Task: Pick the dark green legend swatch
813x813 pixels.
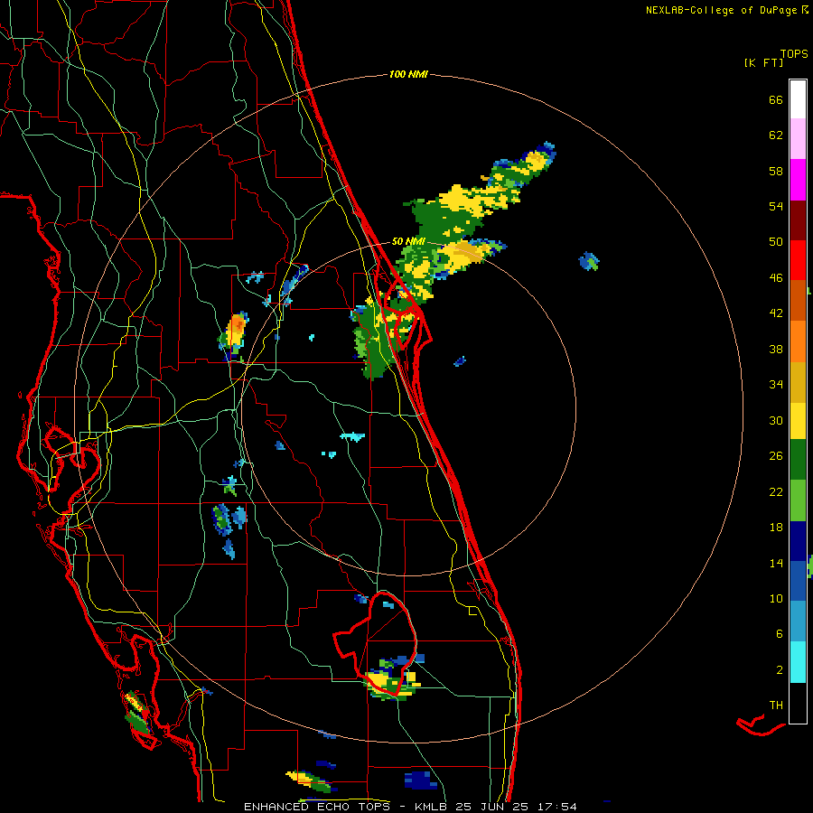Action: (x=798, y=460)
